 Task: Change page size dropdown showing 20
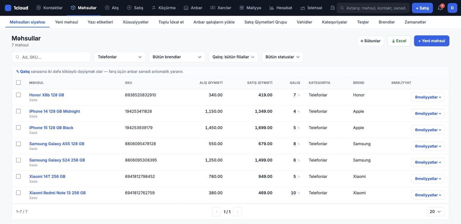point(436,212)
